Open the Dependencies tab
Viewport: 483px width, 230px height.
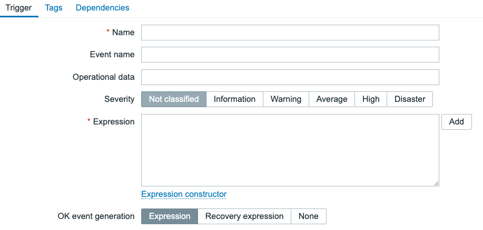[103, 8]
